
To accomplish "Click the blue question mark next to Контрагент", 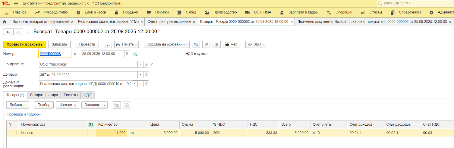I will 152,64.
